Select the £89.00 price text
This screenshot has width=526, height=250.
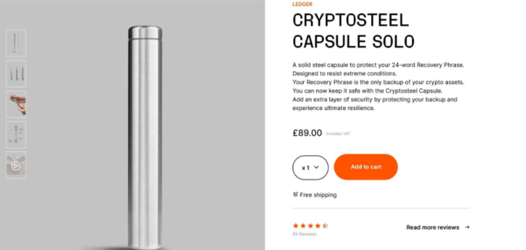pos(307,133)
